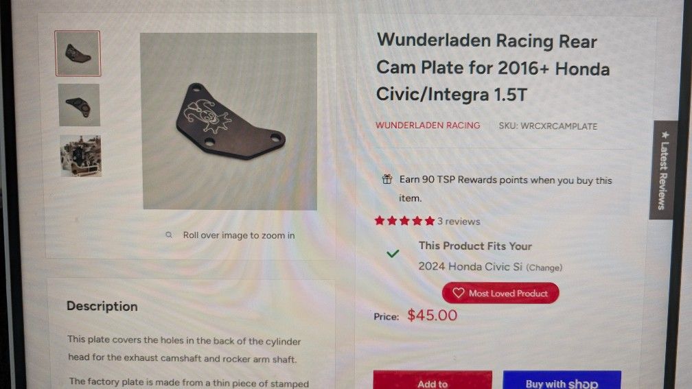This screenshot has width=692, height=389.
Task: Click the $45.00 price text
Action: (x=432, y=316)
